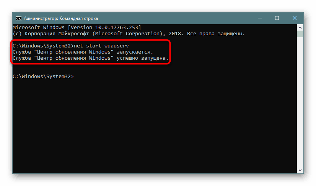Click the scrollbar up arrow
316x186 pixels.
301,28
